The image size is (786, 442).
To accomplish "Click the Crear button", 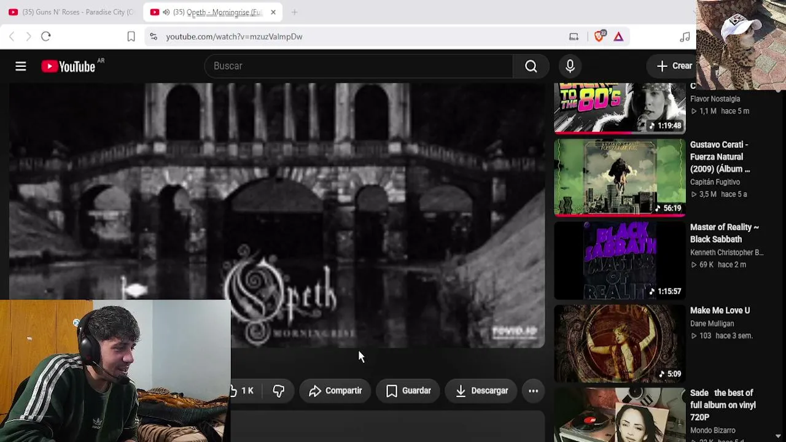I will tap(673, 66).
